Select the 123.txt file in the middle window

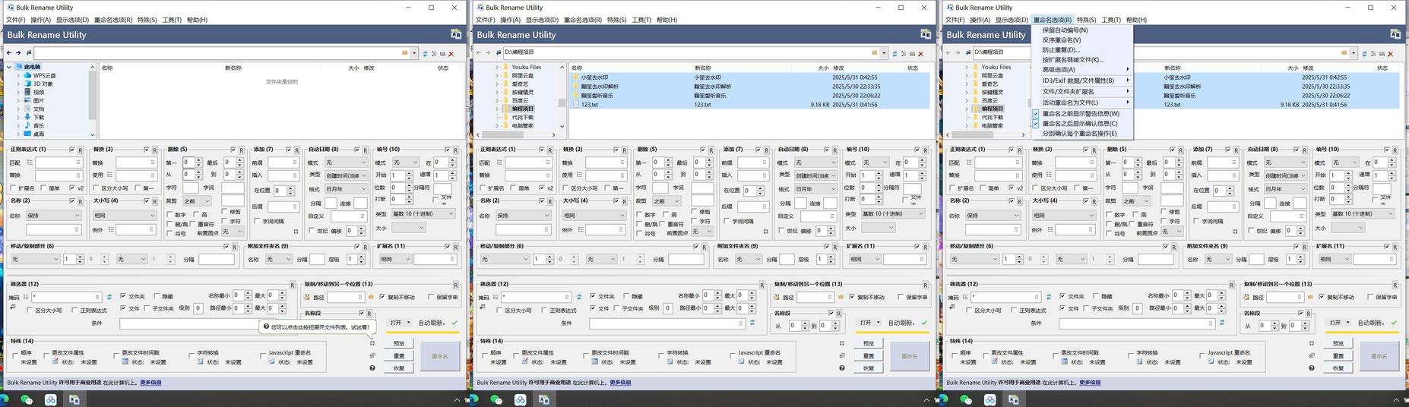click(x=590, y=105)
